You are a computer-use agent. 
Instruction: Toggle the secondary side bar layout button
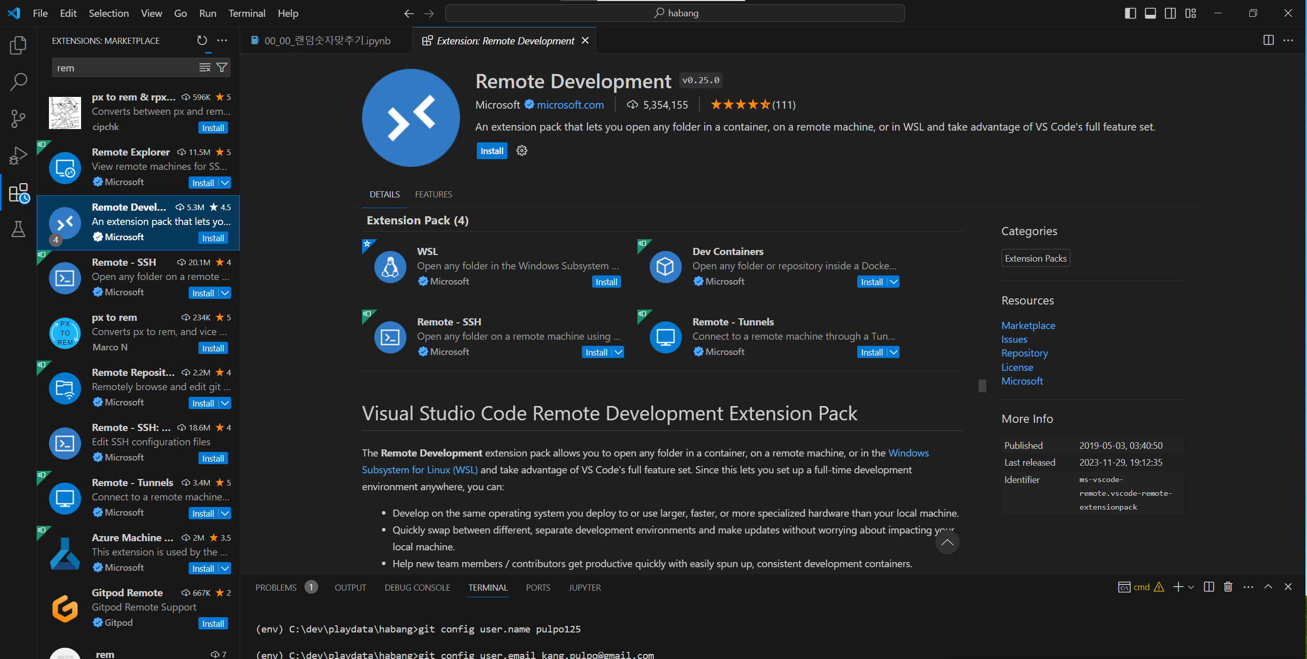tap(1170, 13)
